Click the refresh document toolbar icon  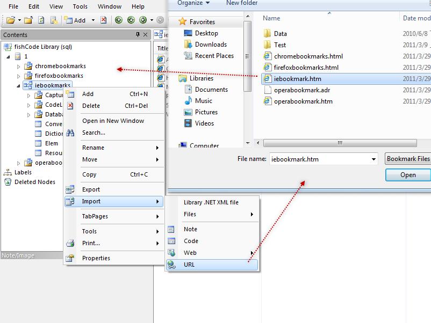pyautogui.click(x=41, y=20)
